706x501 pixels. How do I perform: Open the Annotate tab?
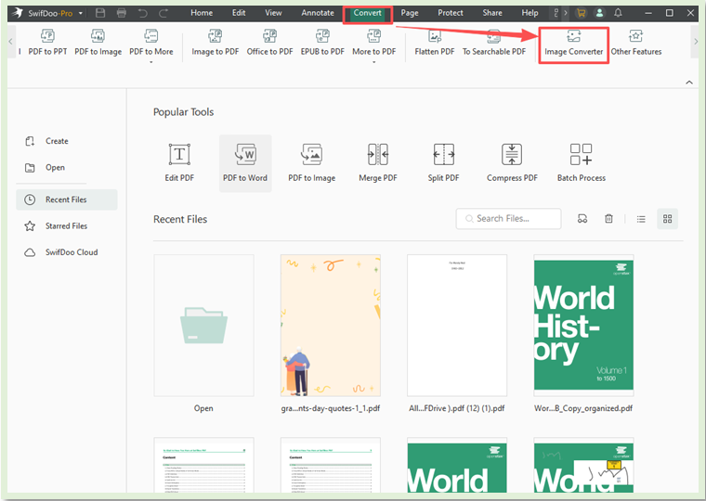coord(318,13)
